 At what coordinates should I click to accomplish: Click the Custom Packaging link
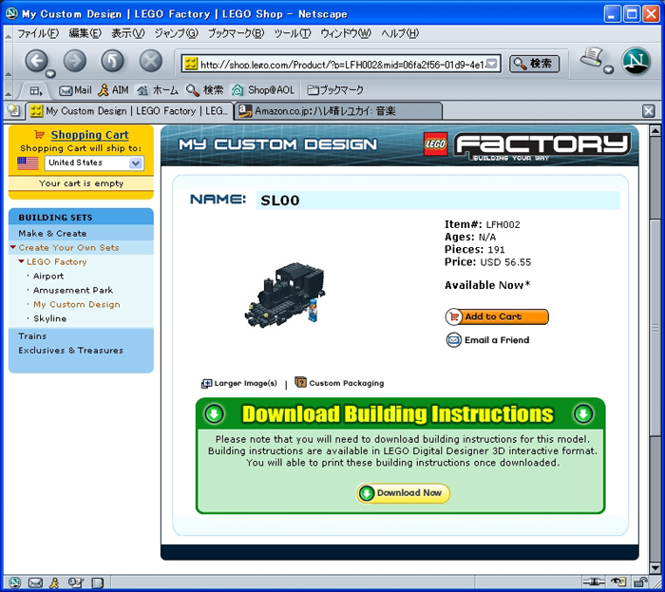pos(339,383)
